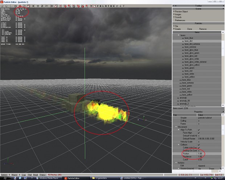This screenshot has height=180, width=225.
Task: Activate the scale tool icon
Action: coord(29,6)
